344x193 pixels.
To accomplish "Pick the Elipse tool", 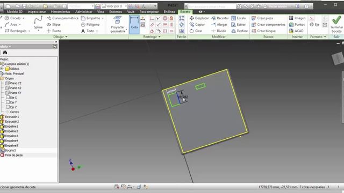I will click(54, 25).
